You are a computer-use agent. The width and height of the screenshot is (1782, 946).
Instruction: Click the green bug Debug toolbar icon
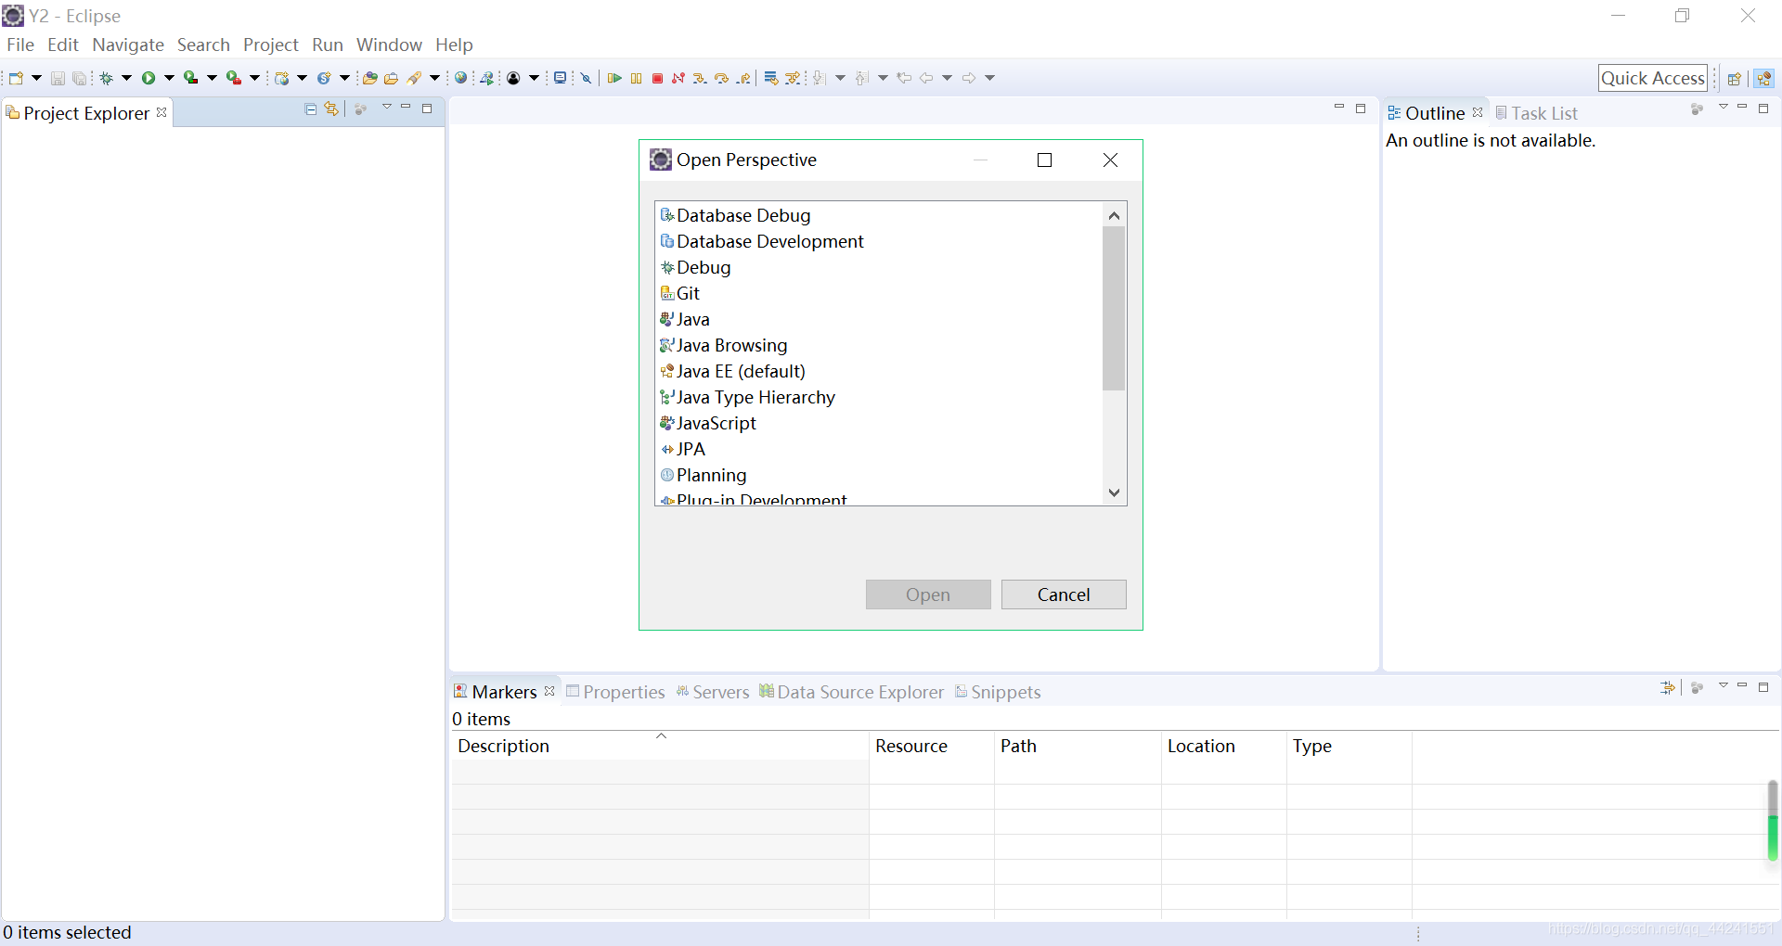click(x=106, y=78)
